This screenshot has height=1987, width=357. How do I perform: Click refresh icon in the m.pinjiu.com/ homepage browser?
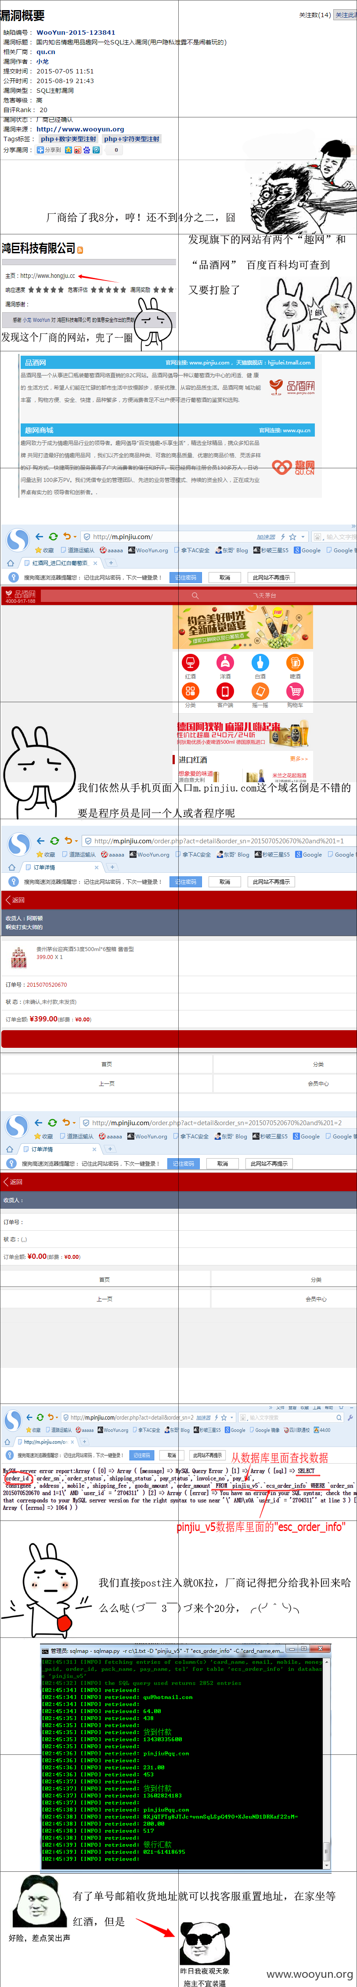pyautogui.click(x=53, y=536)
